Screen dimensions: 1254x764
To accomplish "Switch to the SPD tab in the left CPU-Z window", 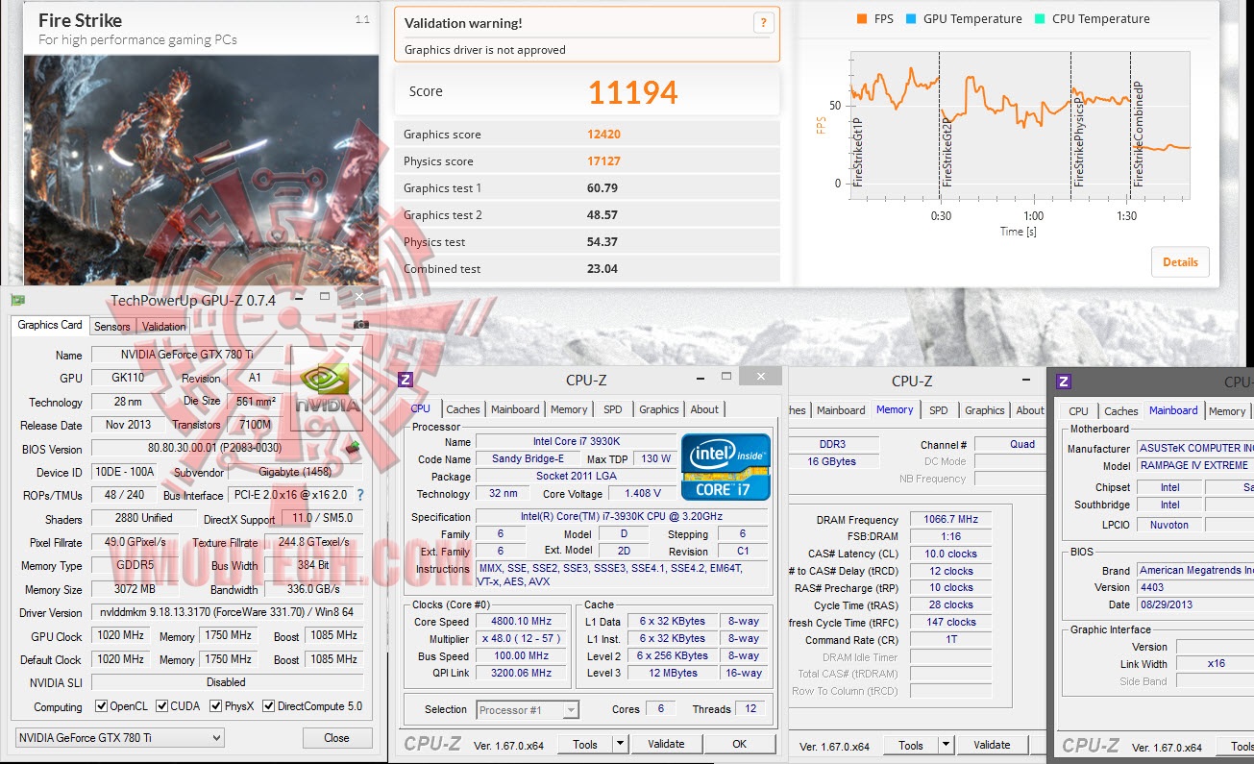I will point(612,409).
